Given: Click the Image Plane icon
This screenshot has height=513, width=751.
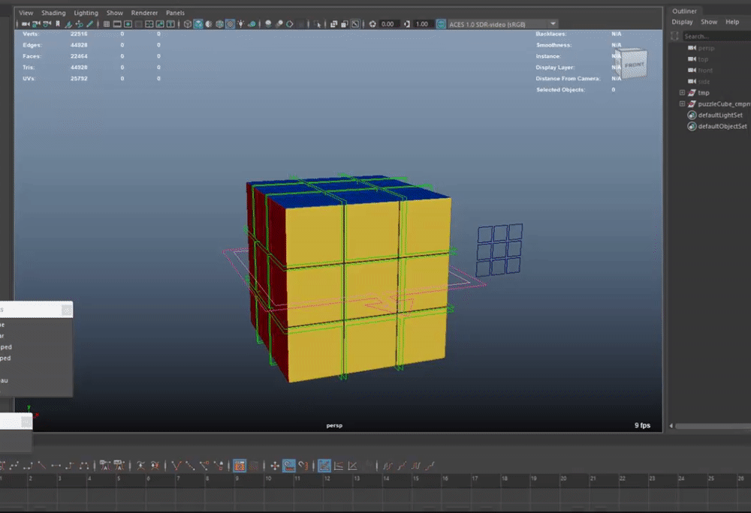Looking at the screenshot, I should [x=68, y=24].
